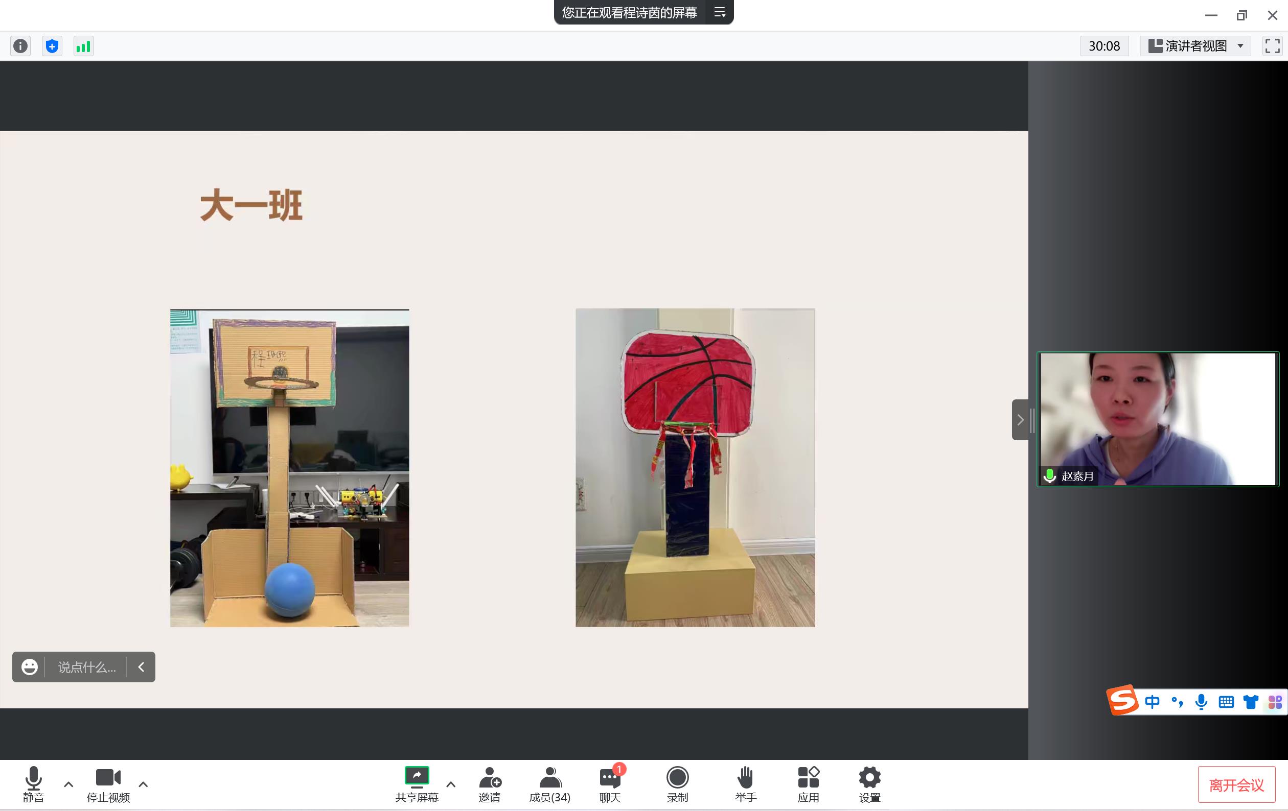Click the cardboard basketball hoop photo

point(289,468)
